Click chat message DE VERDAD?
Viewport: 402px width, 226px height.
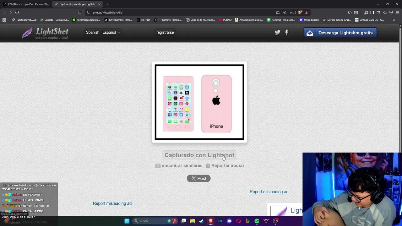coord(32,195)
